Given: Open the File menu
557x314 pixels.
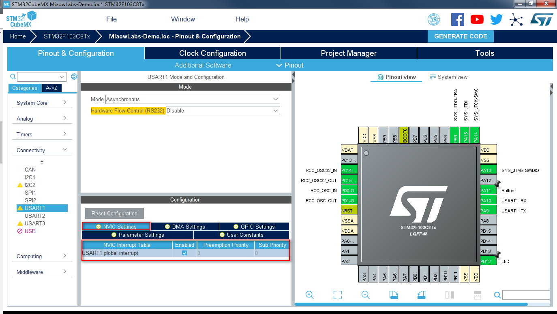Looking at the screenshot, I should 111,19.
